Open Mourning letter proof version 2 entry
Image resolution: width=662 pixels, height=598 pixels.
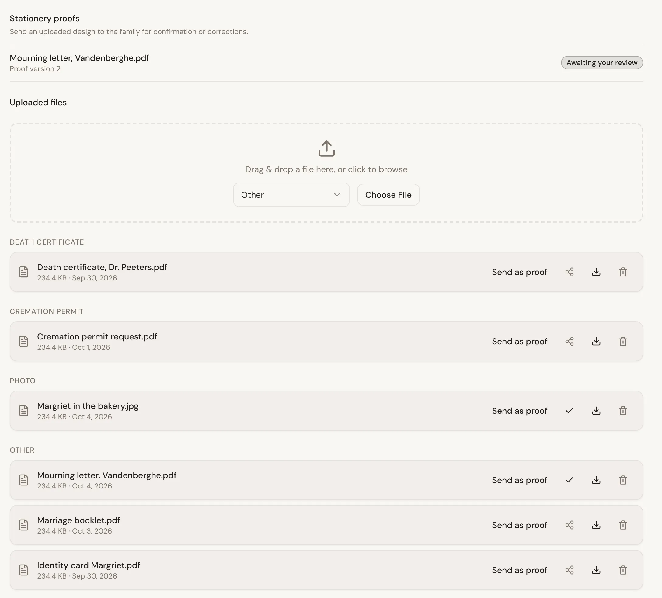coord(326,63)
